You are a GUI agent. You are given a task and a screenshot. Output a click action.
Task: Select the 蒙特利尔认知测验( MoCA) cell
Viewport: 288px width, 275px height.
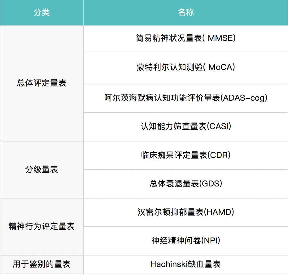click(185, 68)
